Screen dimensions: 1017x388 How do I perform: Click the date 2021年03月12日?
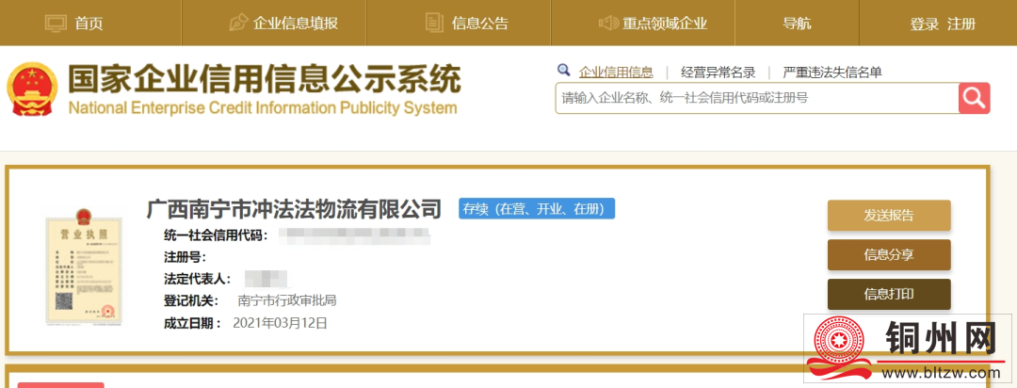[281, 322]
